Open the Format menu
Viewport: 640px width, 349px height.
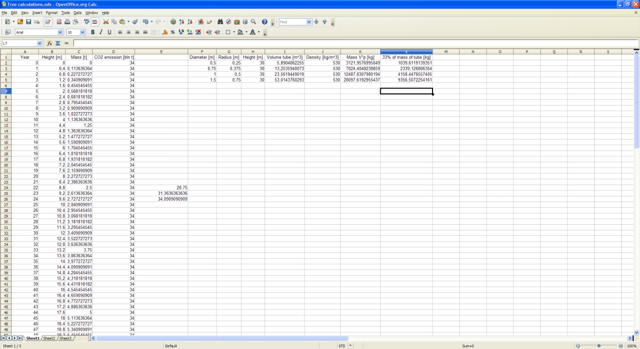pos(51,12)
